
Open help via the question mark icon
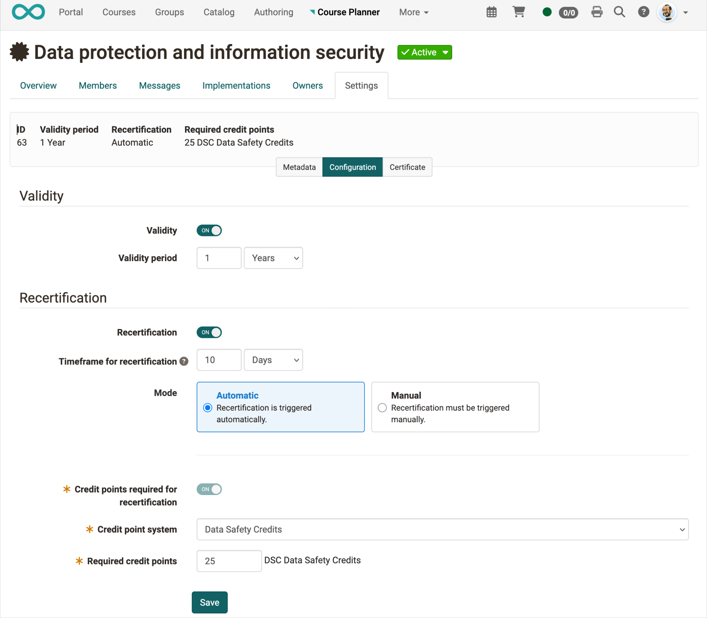(x=643, y=12)
